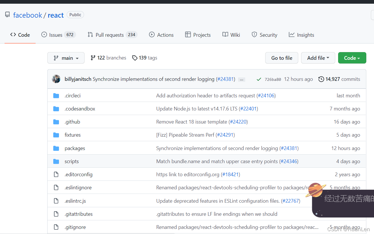Open the .gitattributes file

[x=79, y=214]
